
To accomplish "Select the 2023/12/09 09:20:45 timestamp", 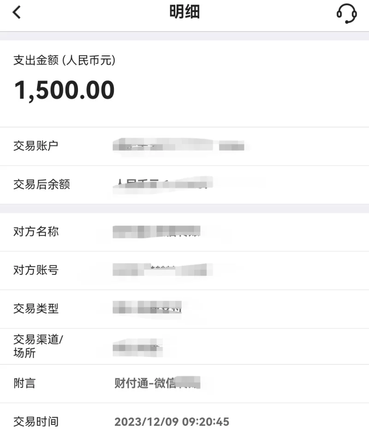I will tap(172, 422).
